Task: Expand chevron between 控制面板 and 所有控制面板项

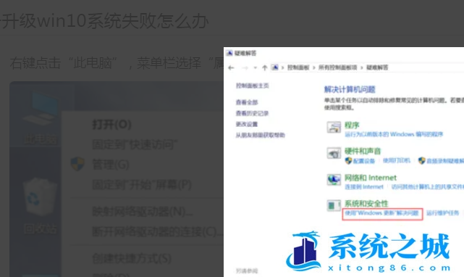Action: (x=313, y=67)
